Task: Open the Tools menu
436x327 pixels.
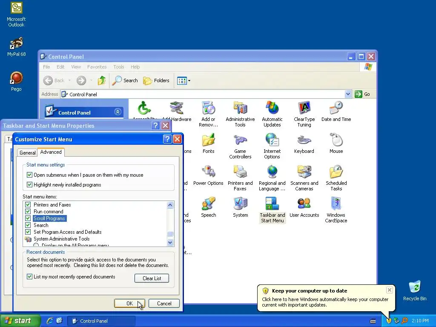Action: point(118,67)
